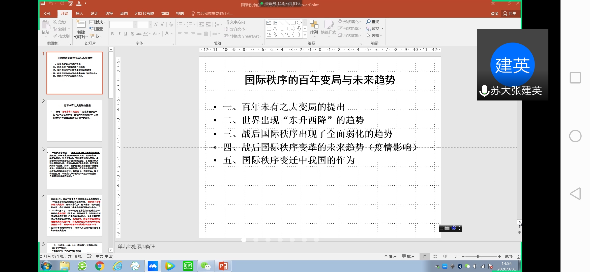Start slideshow from status bar icon
Screen dimensions: 590x272
pyautogui.click(x=455, y=256)
